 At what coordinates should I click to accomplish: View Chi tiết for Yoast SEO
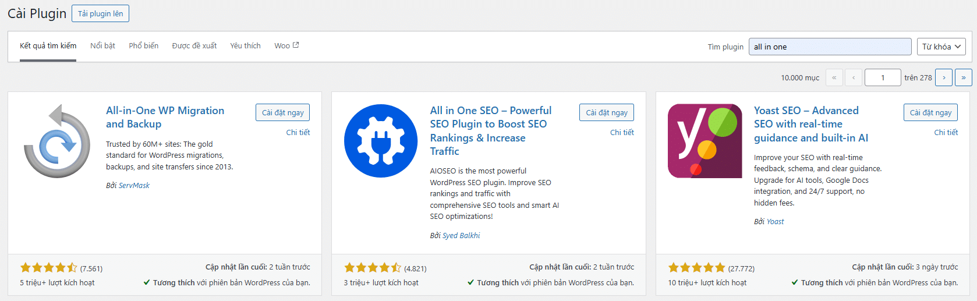point(946,132)
